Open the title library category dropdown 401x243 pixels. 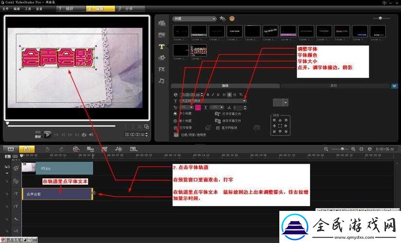click(195, 18)
